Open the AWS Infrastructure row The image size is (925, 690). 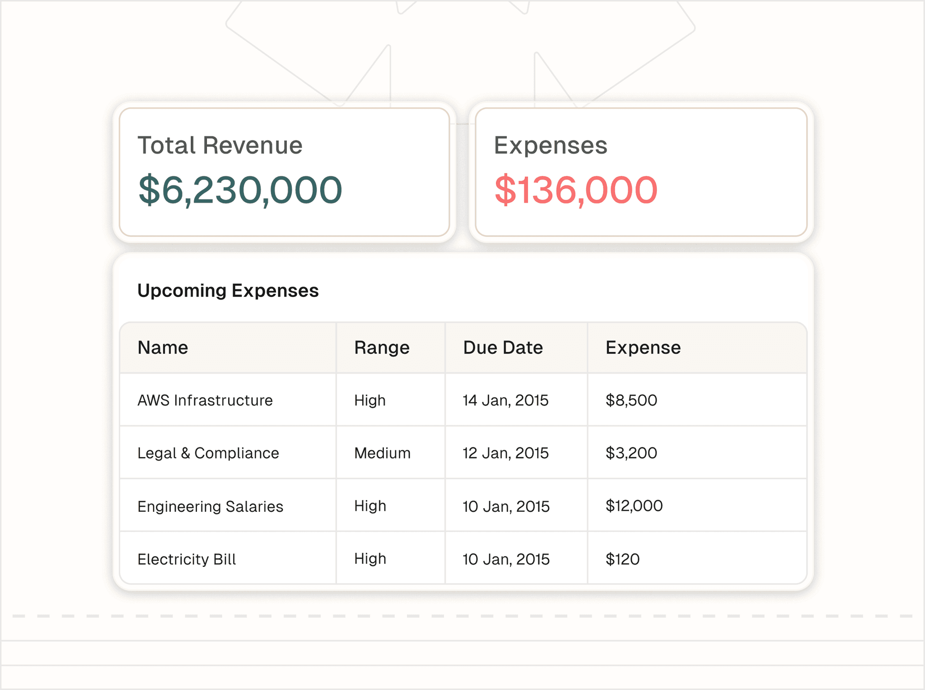pos(205,400)
